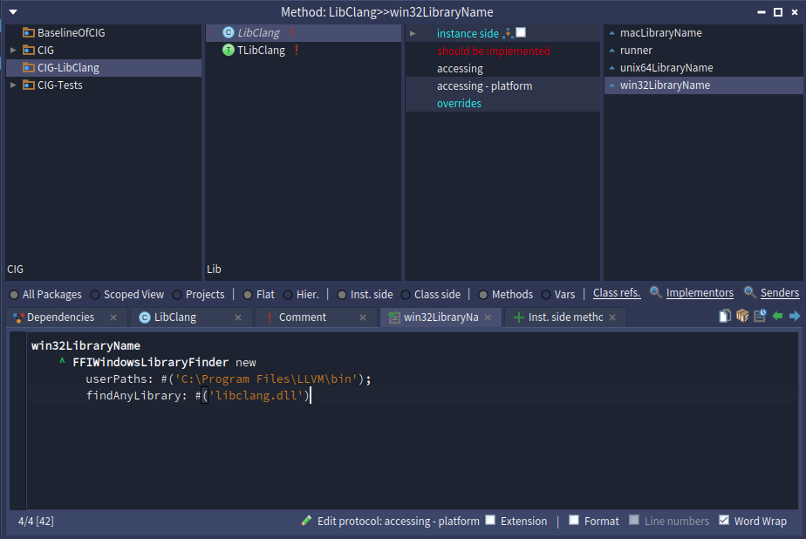The image size is (806, 539).
Task: Select the unix64LibraryName method
Action: point(666,68)
